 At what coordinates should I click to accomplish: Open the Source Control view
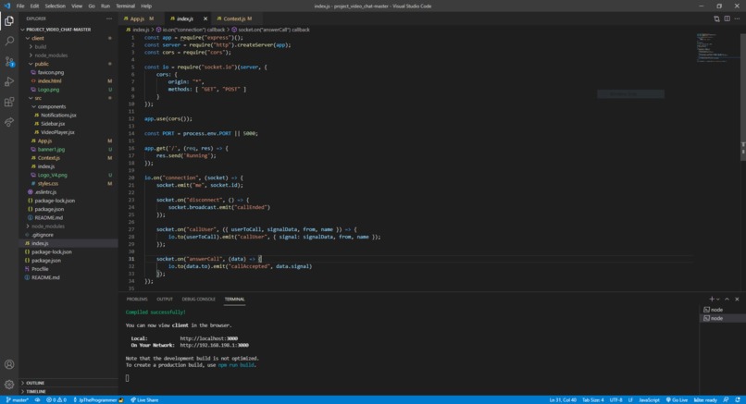[9, 62]
